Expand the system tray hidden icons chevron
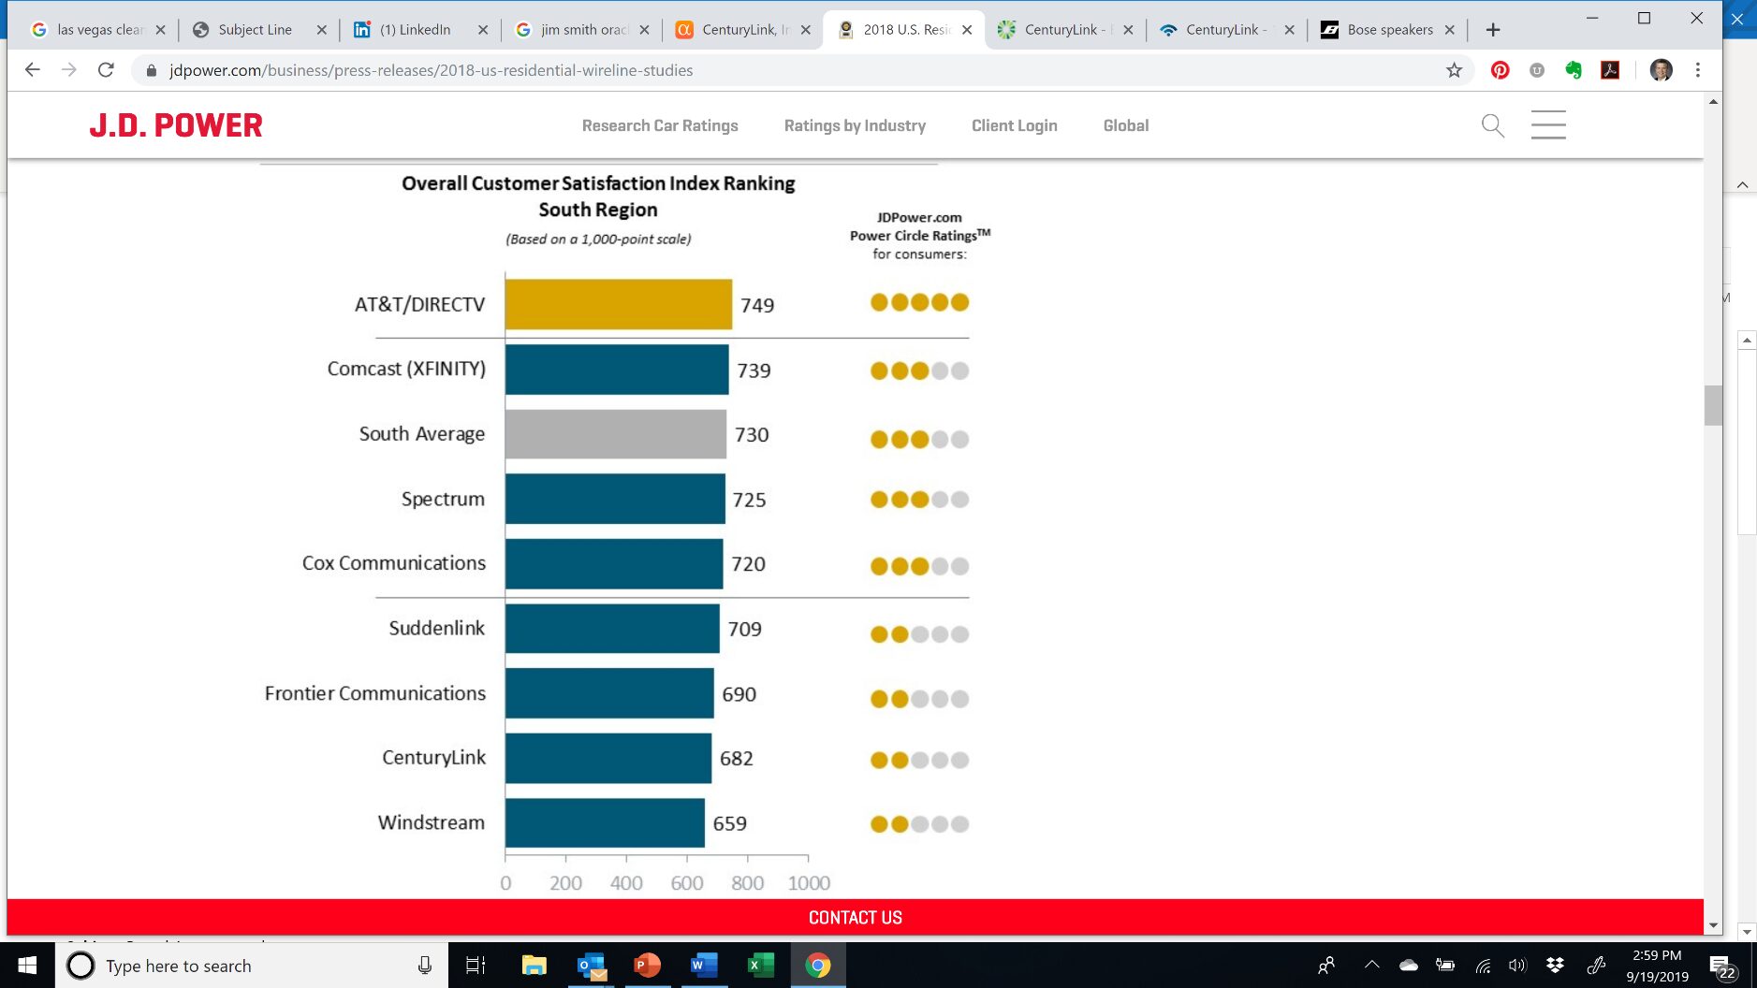 (x=1371, y=965)
